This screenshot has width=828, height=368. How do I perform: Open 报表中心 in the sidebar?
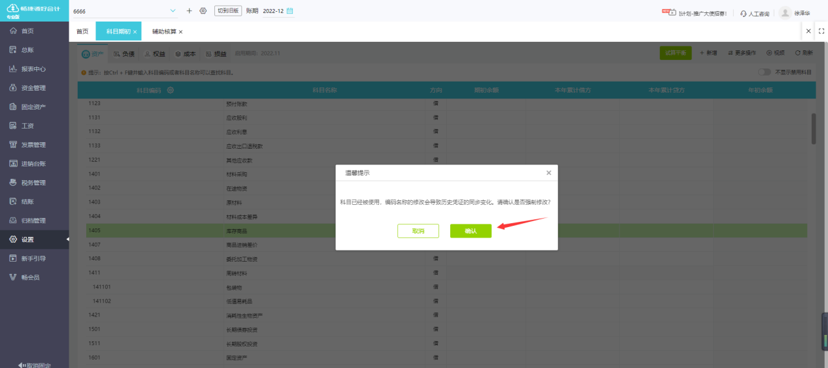(33, 69)
